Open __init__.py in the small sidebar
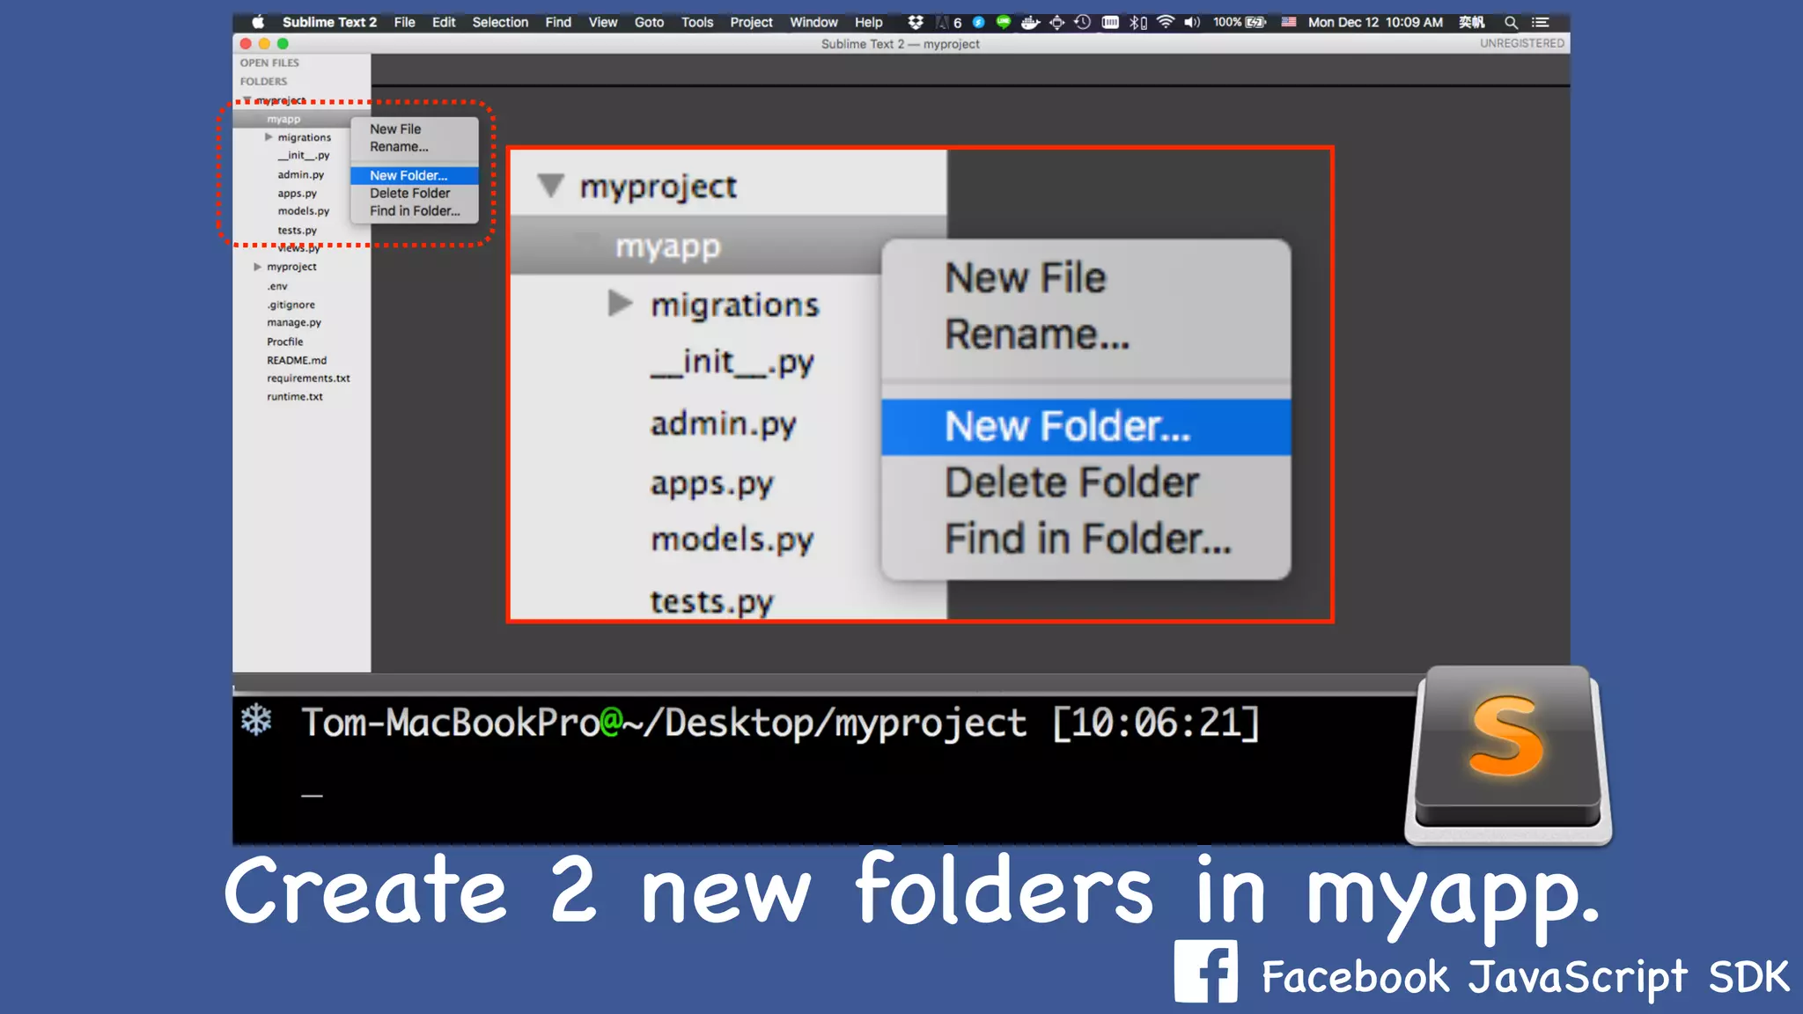 (304, 156)
